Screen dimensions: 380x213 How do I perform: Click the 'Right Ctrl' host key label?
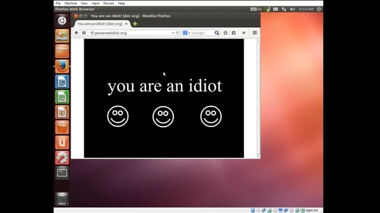point(312,211)
